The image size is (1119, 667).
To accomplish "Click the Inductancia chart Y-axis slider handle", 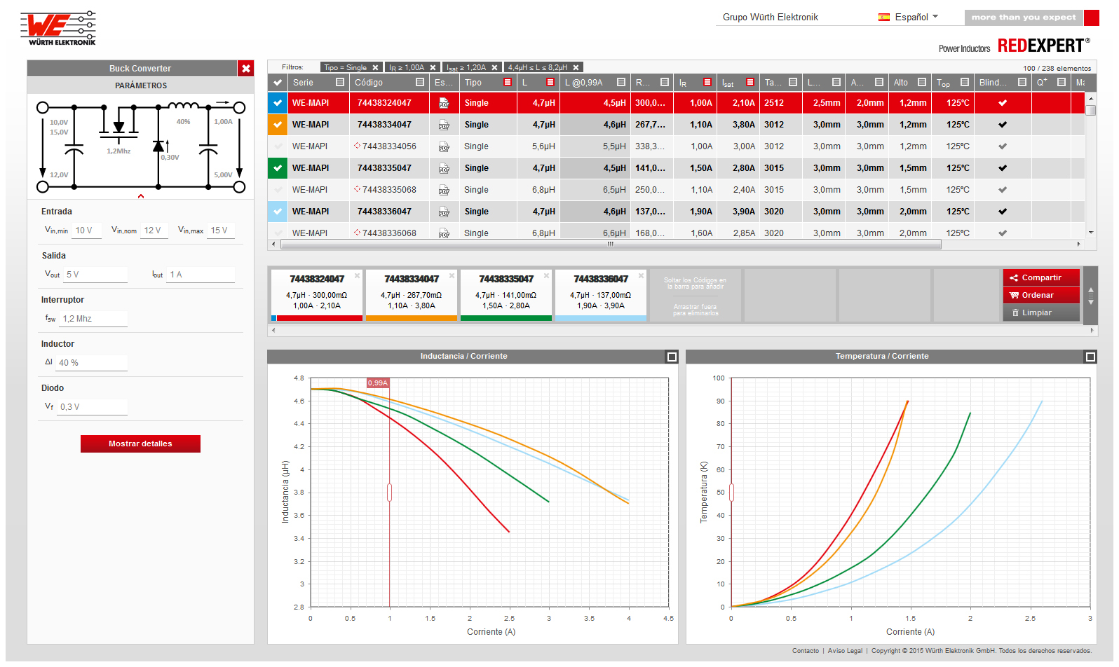I will coord(389,493).
